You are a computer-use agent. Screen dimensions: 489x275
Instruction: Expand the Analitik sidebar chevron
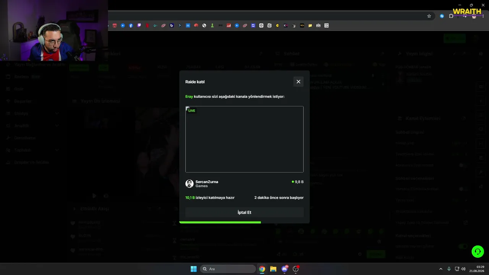(57, 126)
